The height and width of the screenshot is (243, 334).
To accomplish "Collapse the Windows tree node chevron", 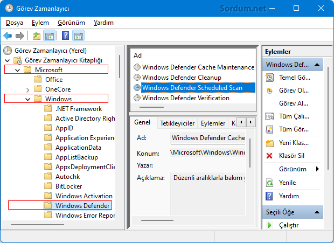I will (x=27, y=99).
